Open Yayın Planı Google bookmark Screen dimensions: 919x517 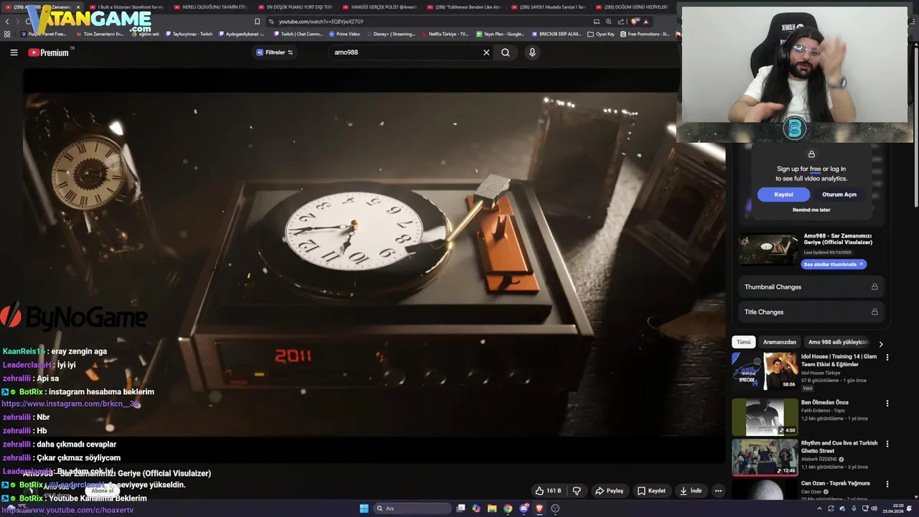point(500,34)
